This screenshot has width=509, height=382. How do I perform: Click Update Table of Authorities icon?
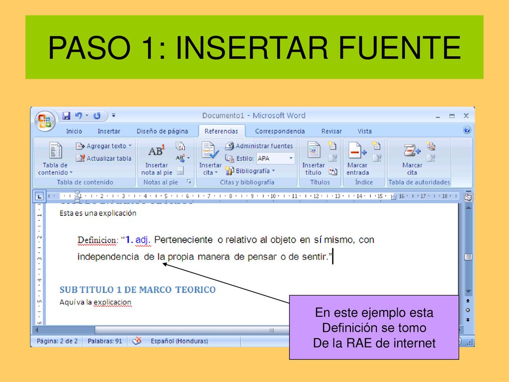(x=431, y=158)
